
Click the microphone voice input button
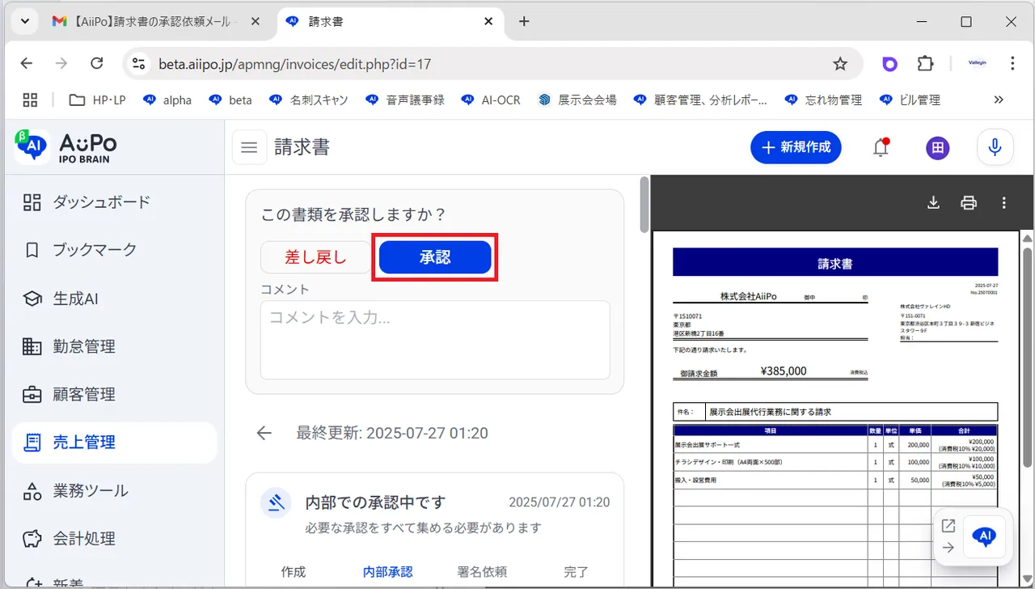(x=995, y=147)
